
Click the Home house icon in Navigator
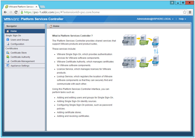[x=8, y=31]
